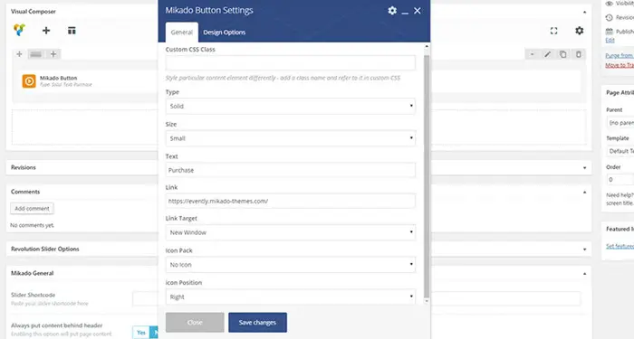
Task: Collapse the Comments panel arrow
Action: pos(584,193)
